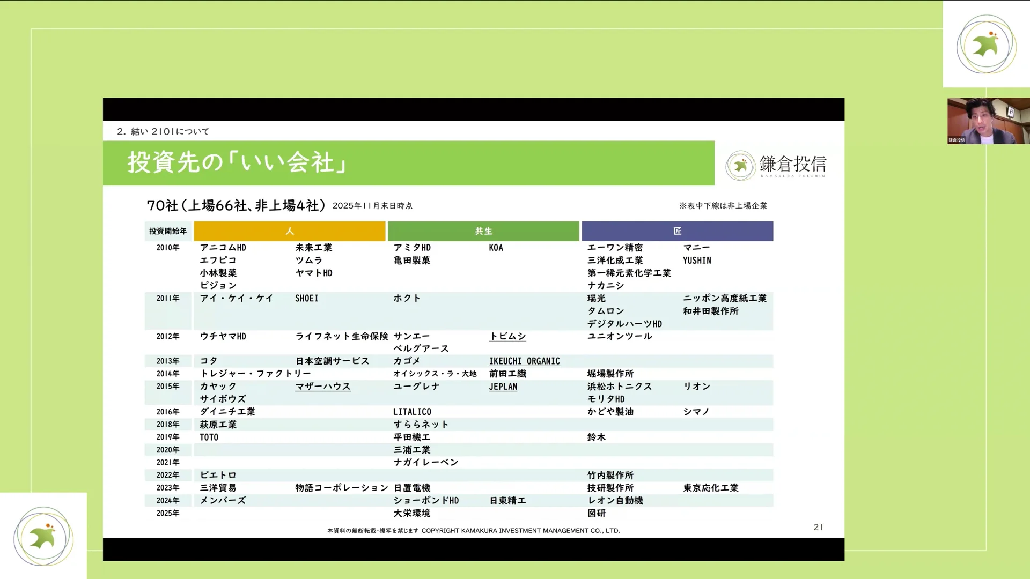Click ショーボンドHD in the table
Image resolution: width=1030 pixels, height=579 pixels.
[x=426, y=501]
